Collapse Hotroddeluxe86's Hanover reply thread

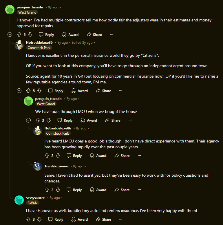point(19,91)
